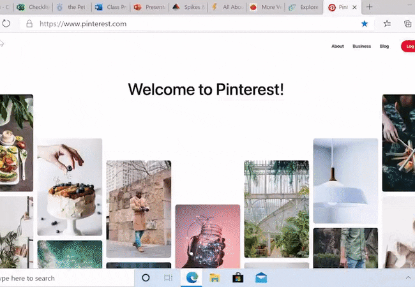Switch to the 'the Pet' tab
Screen dimensions: 415x287
72,7
